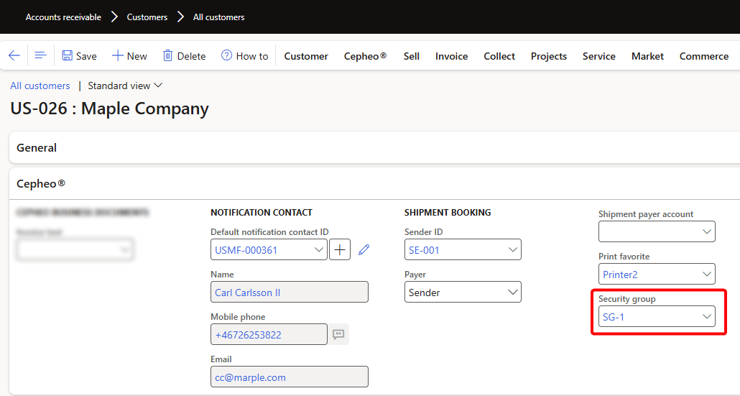This screenshot has height=396, width=740.
Task: Open the Standard view selector
Action: tap(125, 86)
